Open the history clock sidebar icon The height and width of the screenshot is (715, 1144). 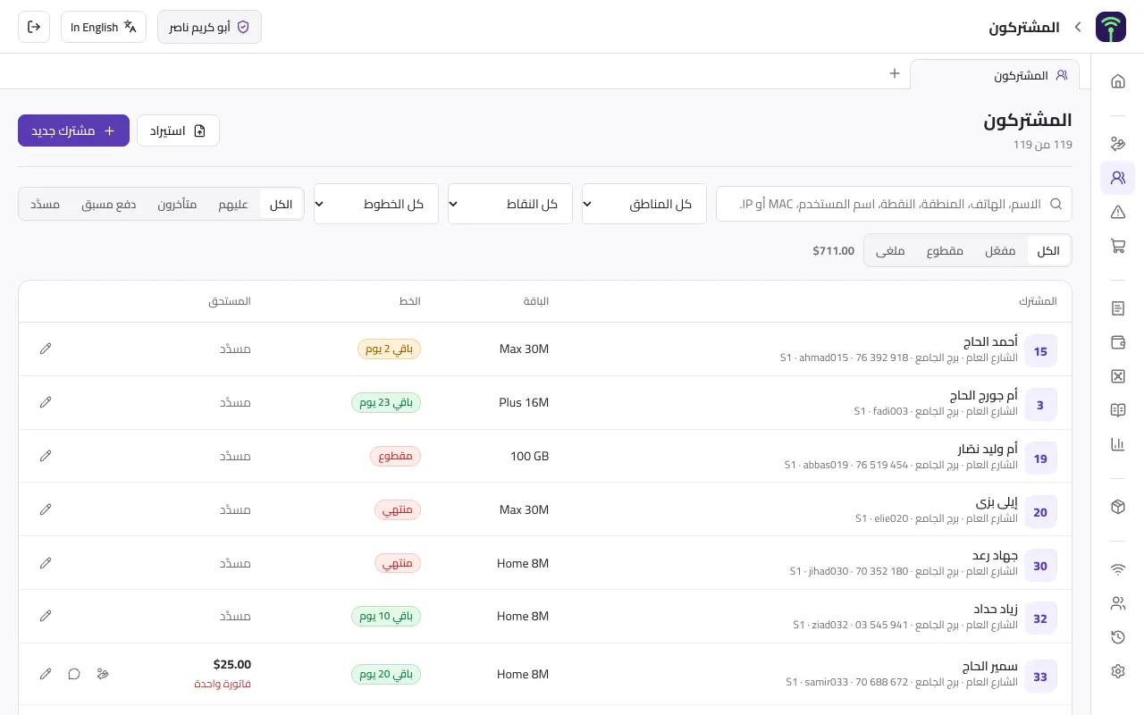pos(1117,637)
